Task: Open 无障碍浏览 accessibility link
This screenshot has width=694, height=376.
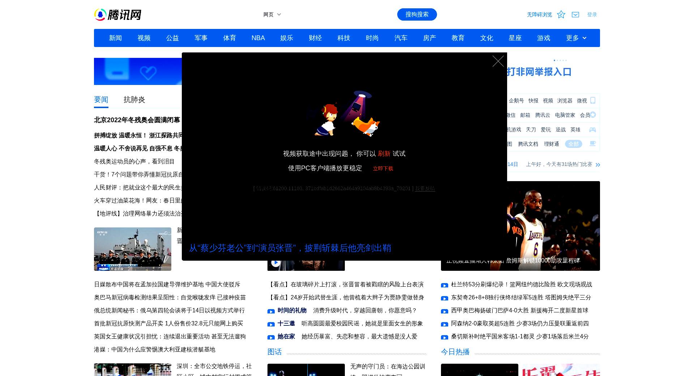Action: 539,14
